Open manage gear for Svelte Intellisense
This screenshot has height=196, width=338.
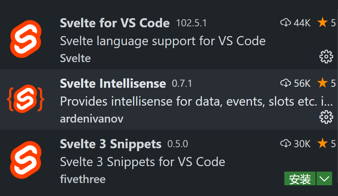point(326,117)
